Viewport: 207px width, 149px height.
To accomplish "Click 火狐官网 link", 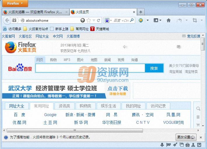I will 8,36.
